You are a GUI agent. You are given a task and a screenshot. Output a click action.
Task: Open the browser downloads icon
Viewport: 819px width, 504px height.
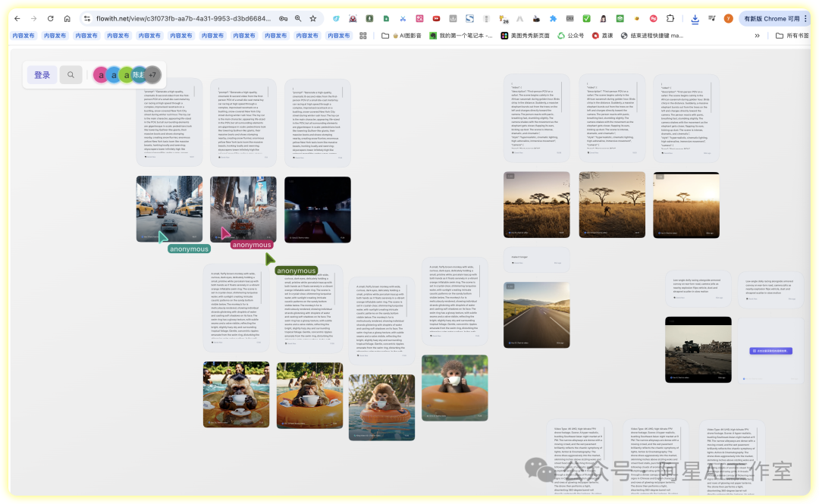point(695,18)
